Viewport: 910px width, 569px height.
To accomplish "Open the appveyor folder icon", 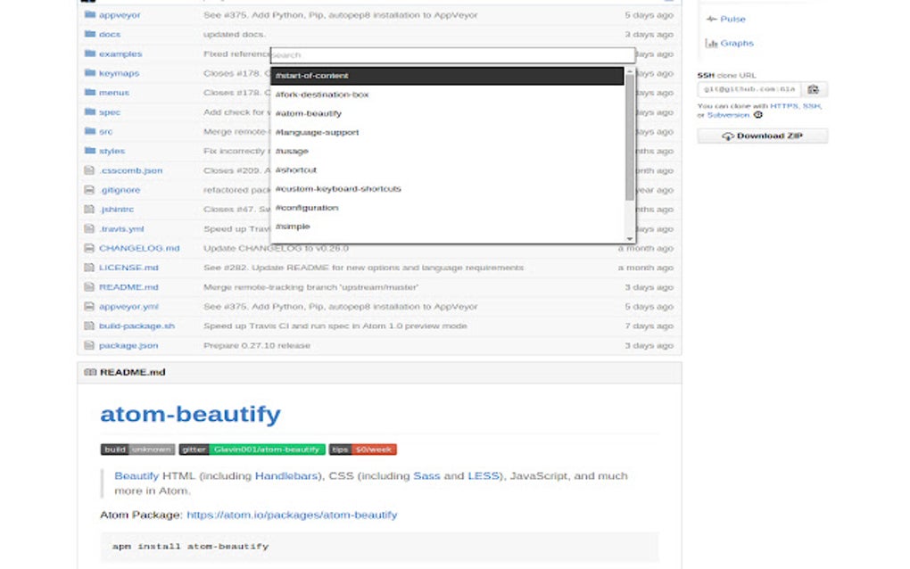I will pos(90,14).
